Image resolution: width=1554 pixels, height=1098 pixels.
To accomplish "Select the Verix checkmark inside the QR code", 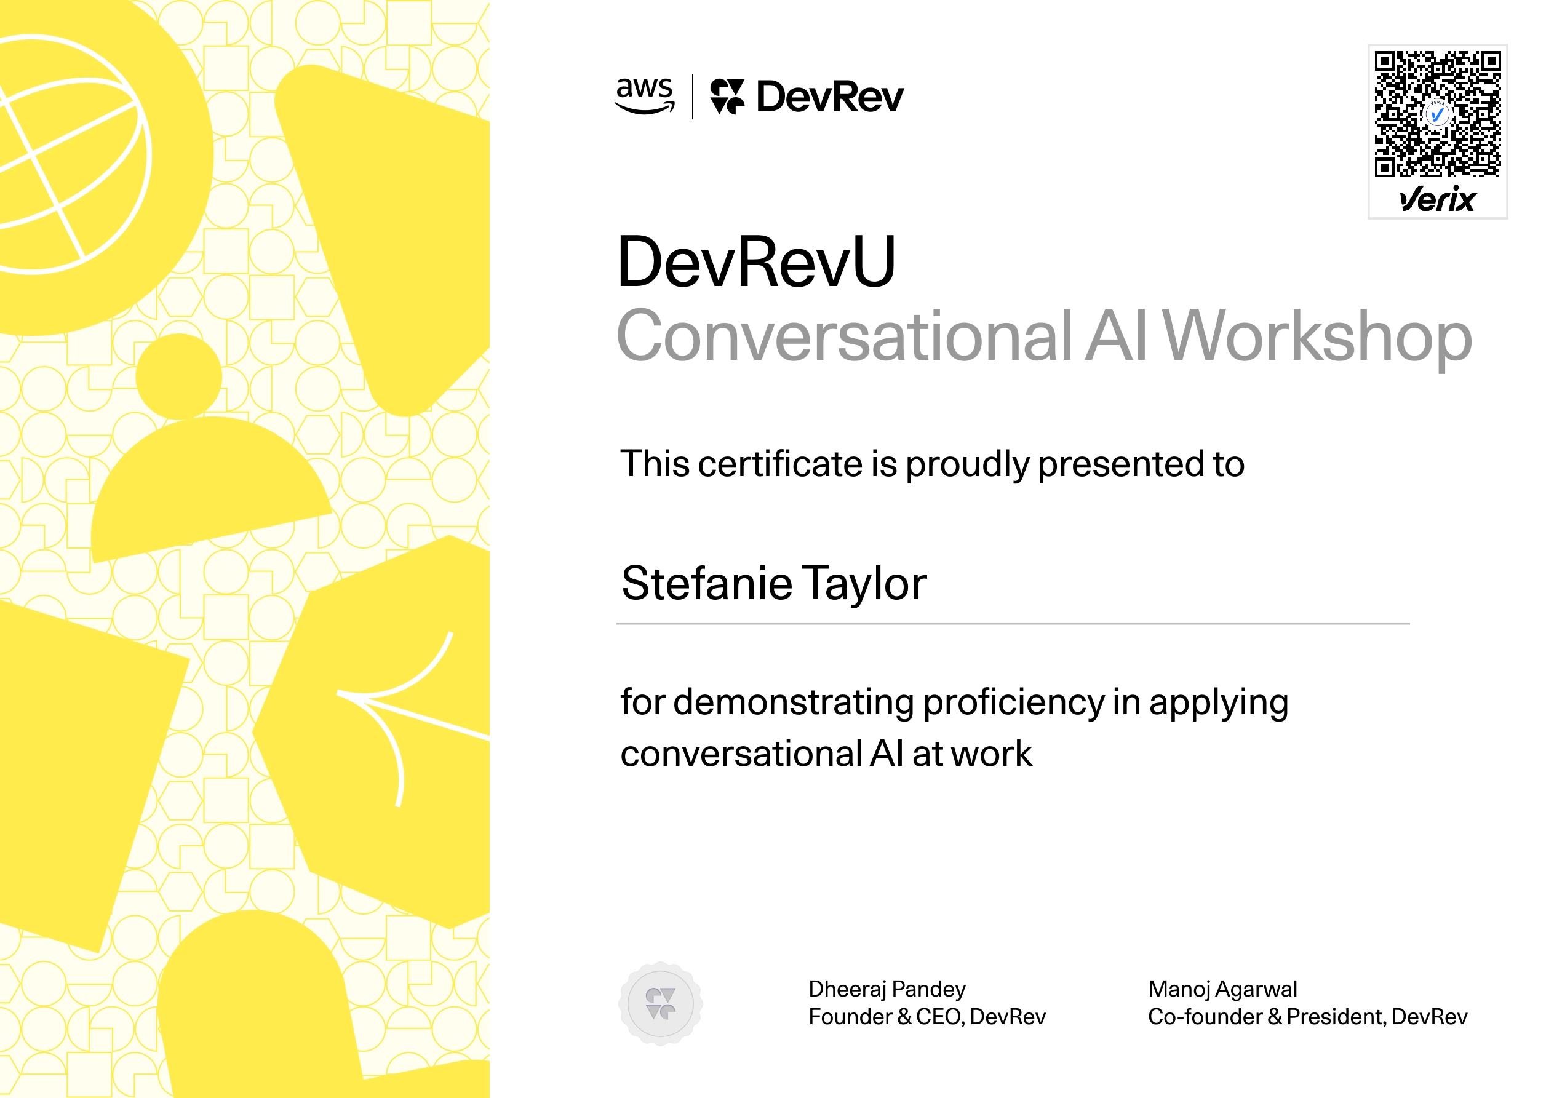I will tap(1437, 114).
